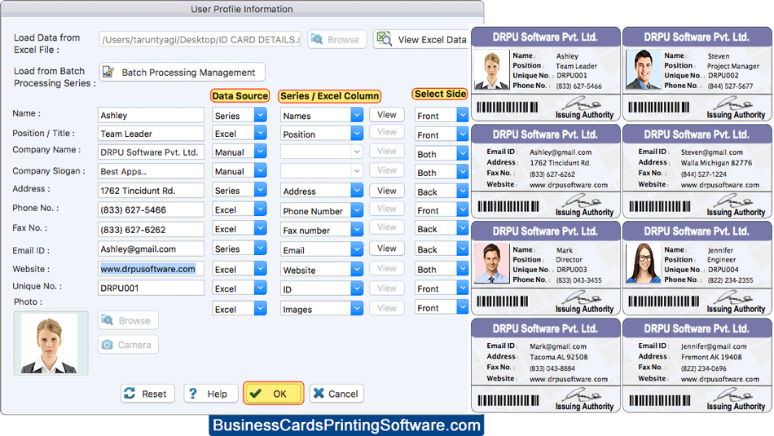Open Select Side dropdown for Name row
Viewport: 774px width, 436px height.
(x=441, y=115)
